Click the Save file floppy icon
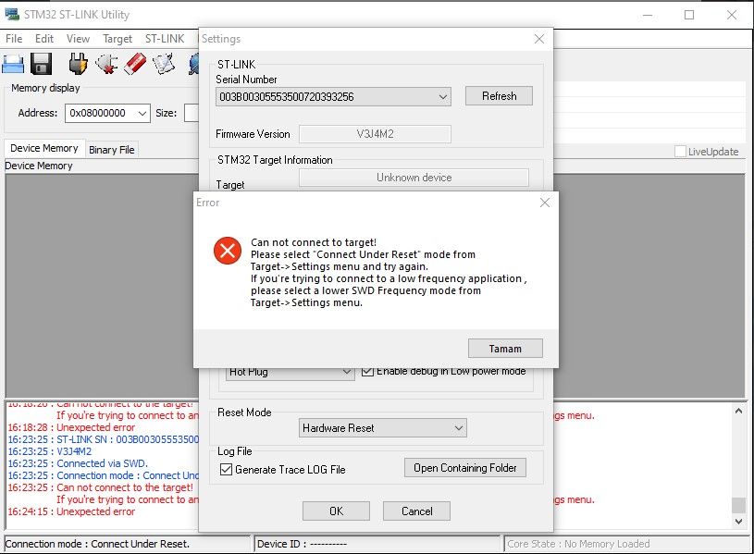754x554 pixels. pos(41,64)
